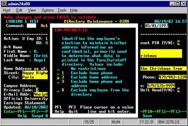This screenshot has height=126, width=188.
Task: Click the NUM indicator in status bar
Action: [116, 122]
